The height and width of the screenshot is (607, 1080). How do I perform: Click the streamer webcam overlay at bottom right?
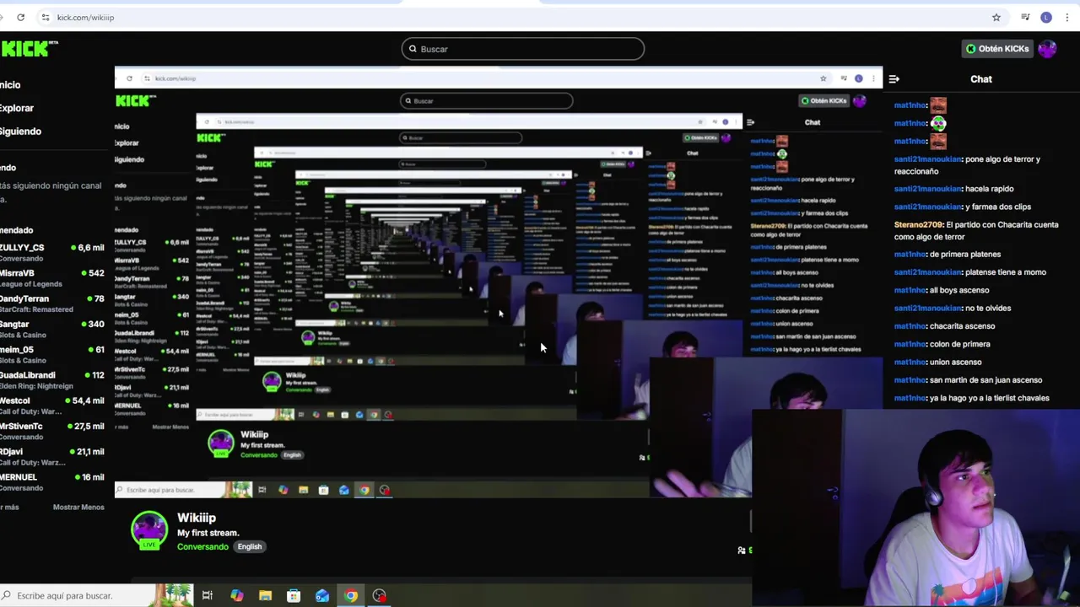click(x=915, y=508)
